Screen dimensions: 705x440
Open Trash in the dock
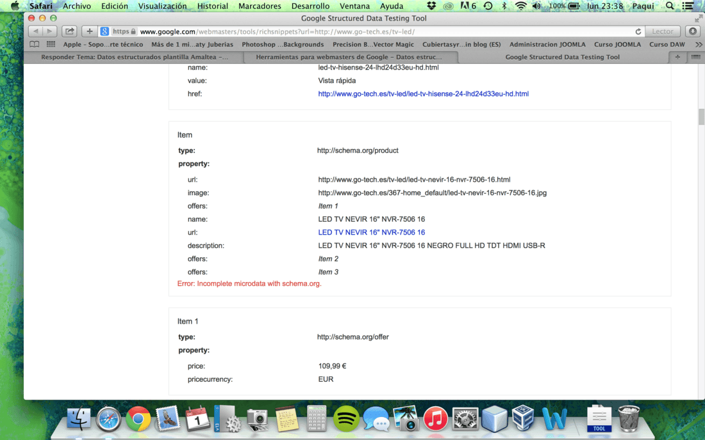(x=629, y=419)
